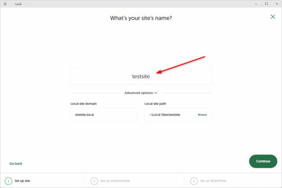This screenshot has width=282, height=188.
Task: Click the step 3 circle icon
Action: tap(194, 181)
